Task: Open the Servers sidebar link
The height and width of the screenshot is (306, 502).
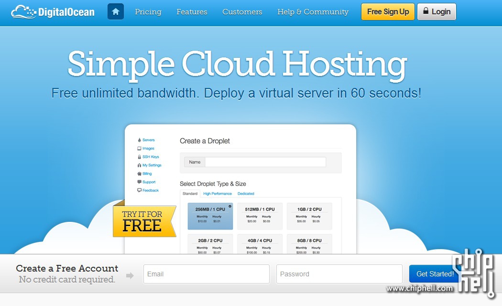Action: [149, 140]
